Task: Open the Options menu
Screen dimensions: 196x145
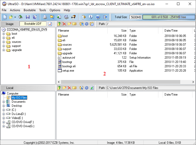Action: click(x=55, y=10)
